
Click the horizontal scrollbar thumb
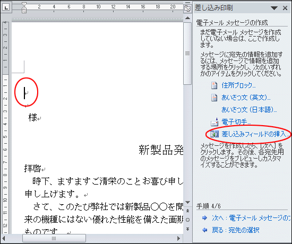click(54, 238)
